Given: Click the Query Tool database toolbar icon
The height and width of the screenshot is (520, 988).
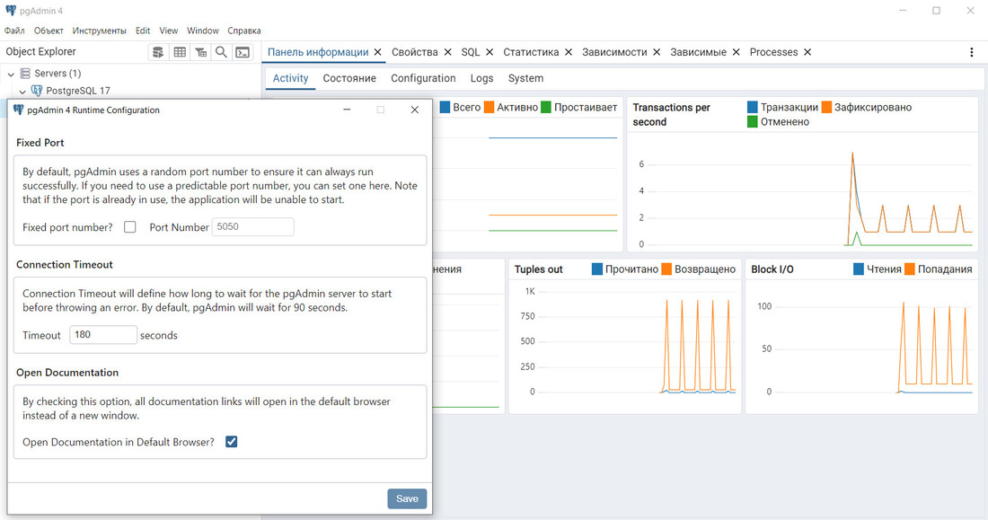Looking at the screenshot, I should tap(158, 52).
